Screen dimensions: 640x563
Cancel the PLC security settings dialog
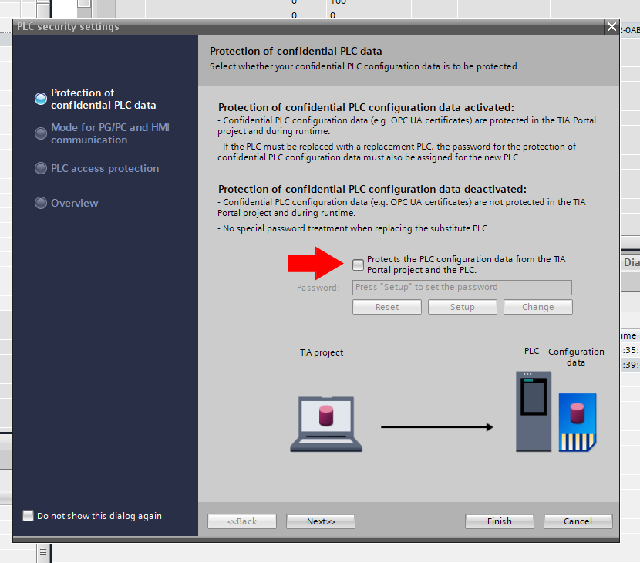pos(578,521)
